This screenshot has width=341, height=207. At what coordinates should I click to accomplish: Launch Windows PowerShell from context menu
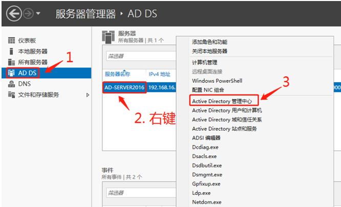(x=217, y=81)
